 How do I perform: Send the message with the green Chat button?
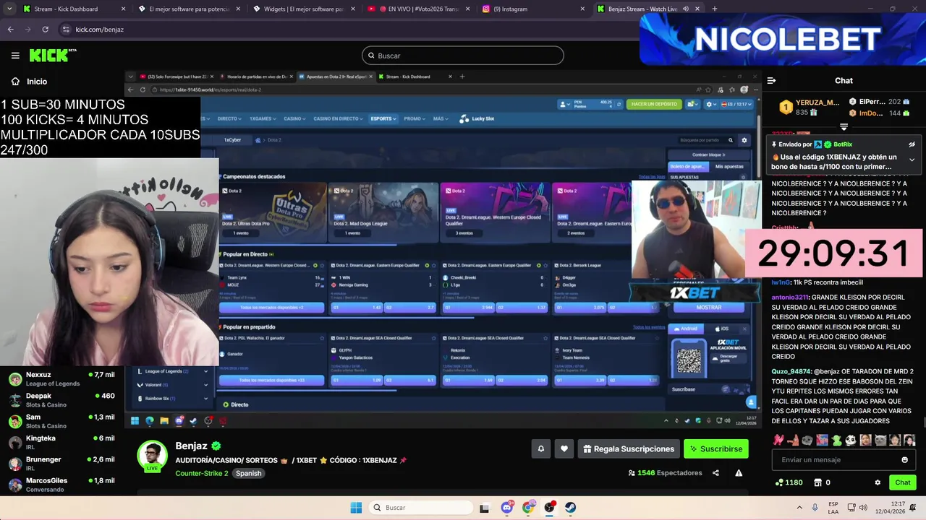click(902, 482)
